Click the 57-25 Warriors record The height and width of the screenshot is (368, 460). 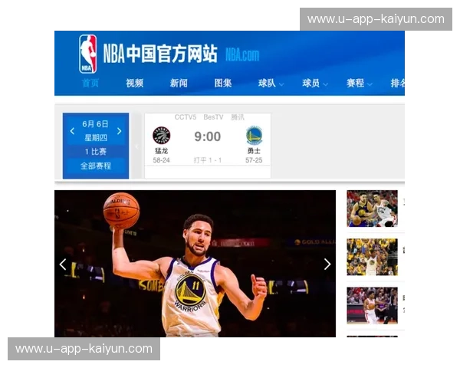(x=254, y=160)
